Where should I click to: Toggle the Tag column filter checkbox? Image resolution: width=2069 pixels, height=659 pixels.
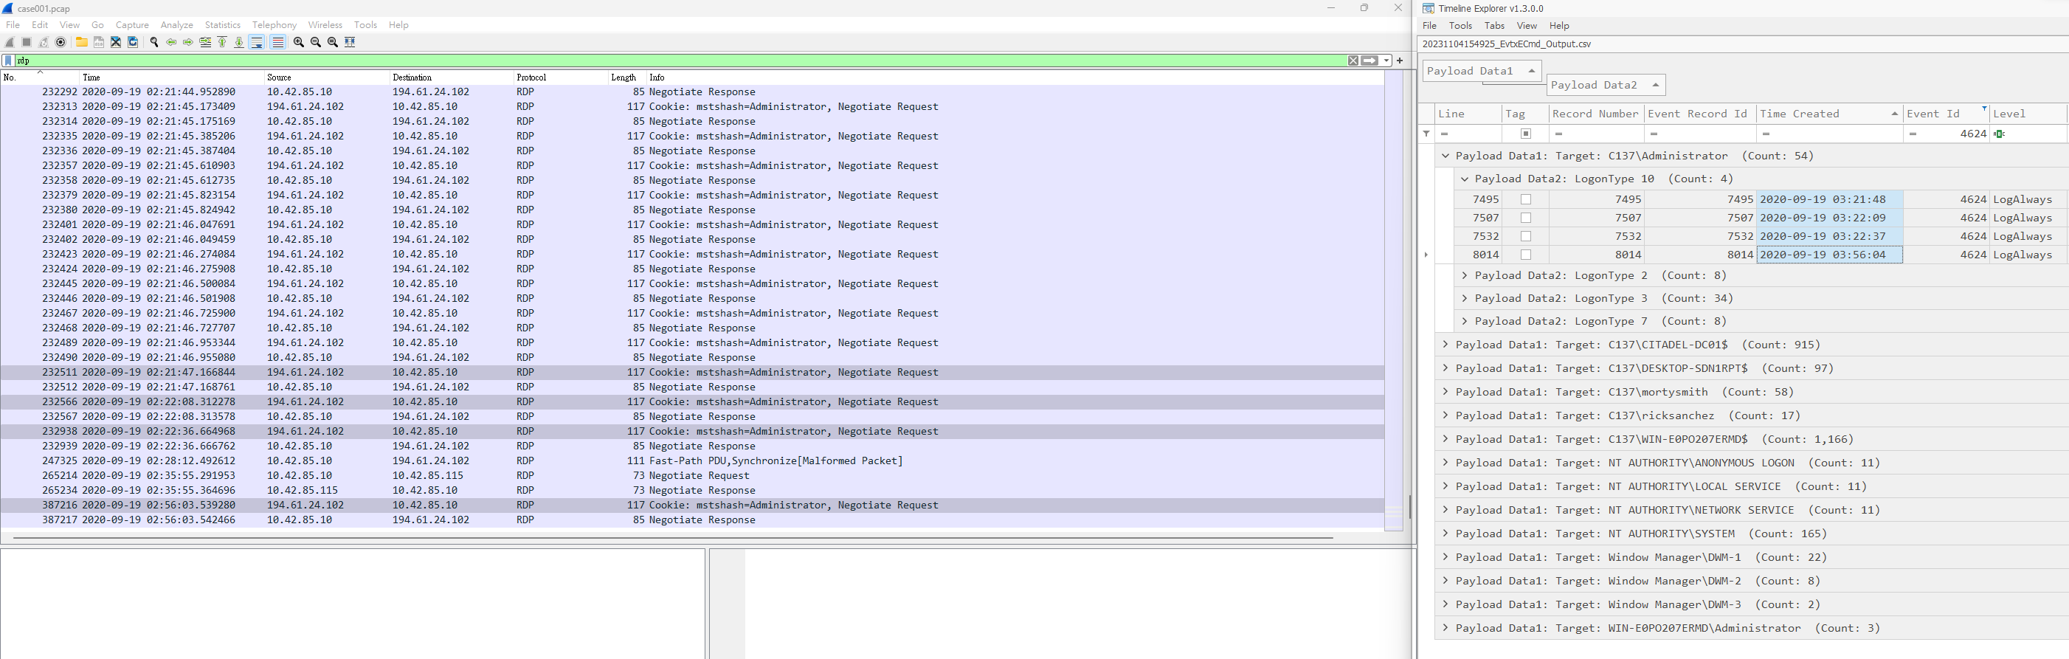(1526, 134)
